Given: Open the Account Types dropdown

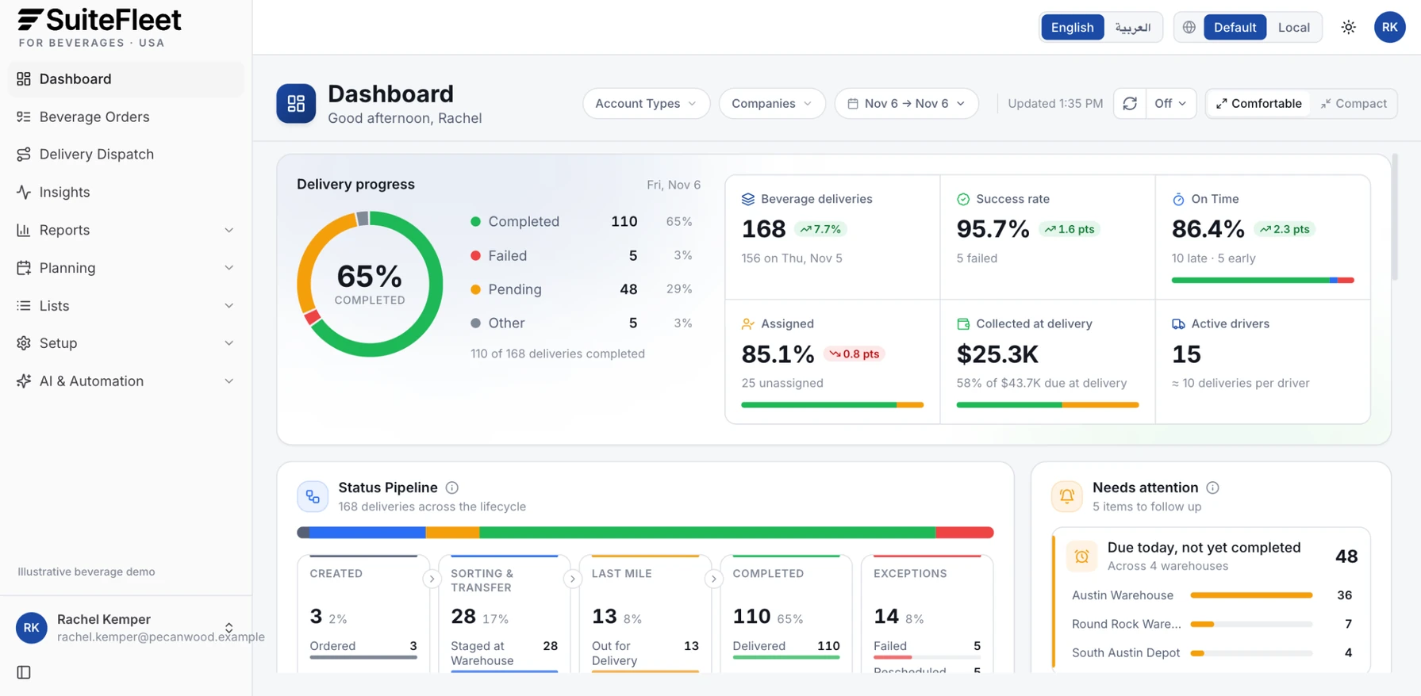Looking at the screenshot, I should point(646,104).
